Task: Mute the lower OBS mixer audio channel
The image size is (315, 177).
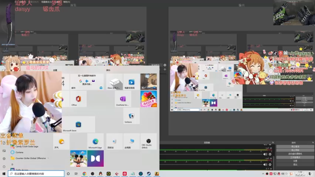Action: click(x=265, y=164)
